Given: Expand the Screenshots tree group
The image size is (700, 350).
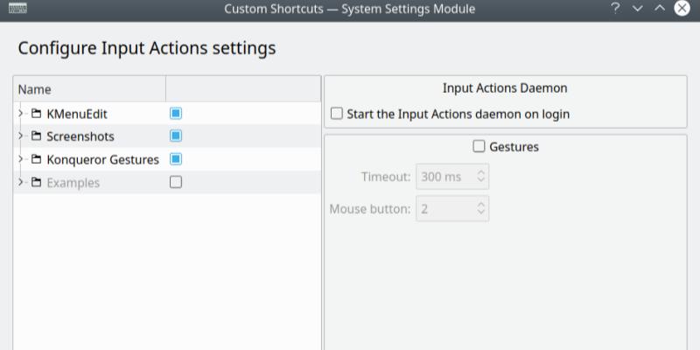Looking at the screenshot, I should pyautogui.click(x=21, y=136).
